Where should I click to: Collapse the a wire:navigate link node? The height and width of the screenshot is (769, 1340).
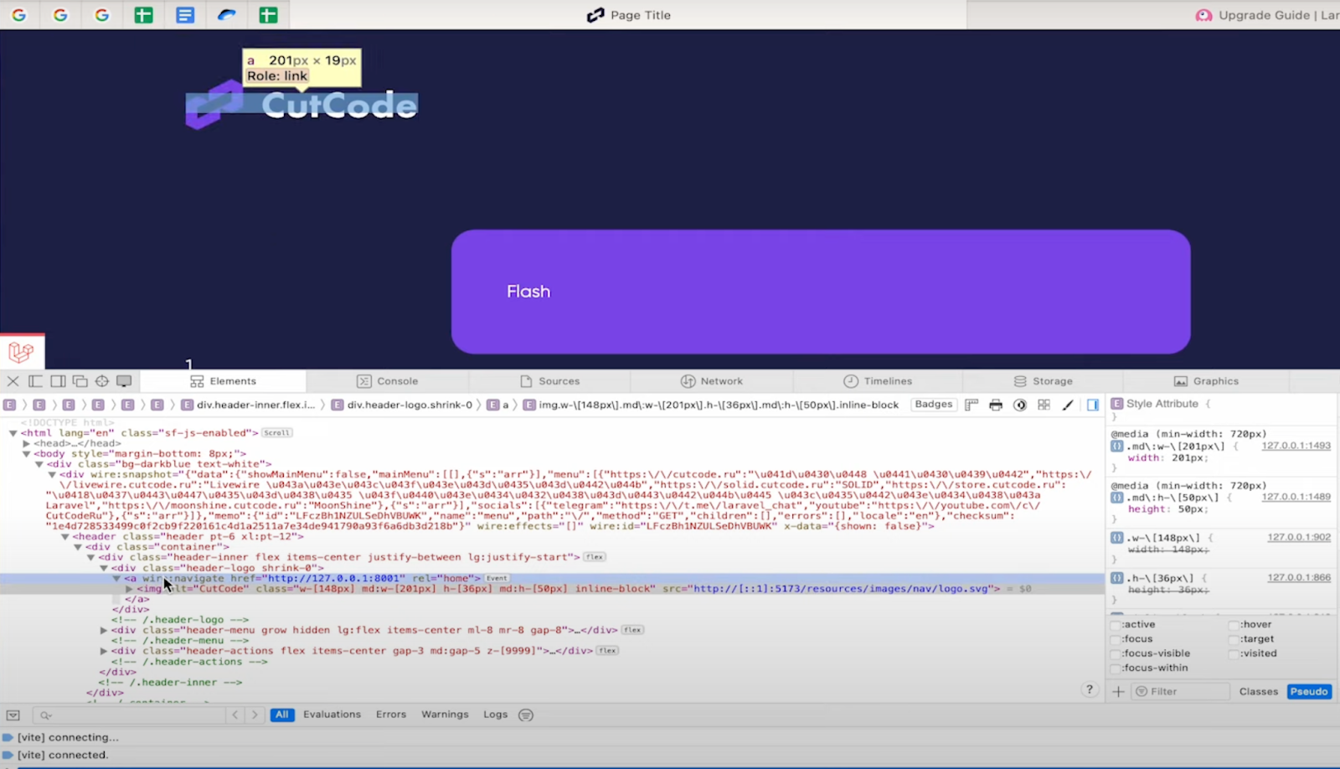(x=116, y=578)
